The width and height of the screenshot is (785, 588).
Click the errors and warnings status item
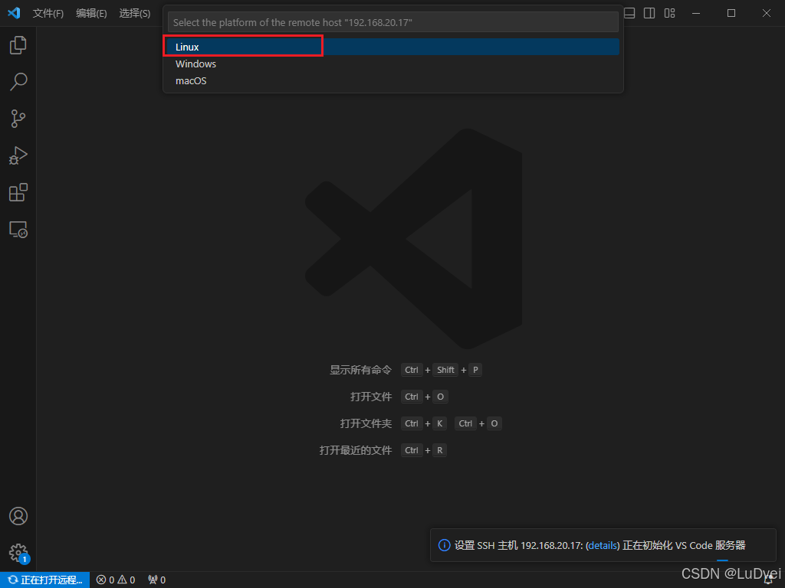116,580
